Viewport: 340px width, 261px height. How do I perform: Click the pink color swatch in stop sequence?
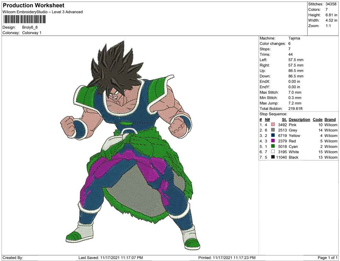[x=273, y=125]
